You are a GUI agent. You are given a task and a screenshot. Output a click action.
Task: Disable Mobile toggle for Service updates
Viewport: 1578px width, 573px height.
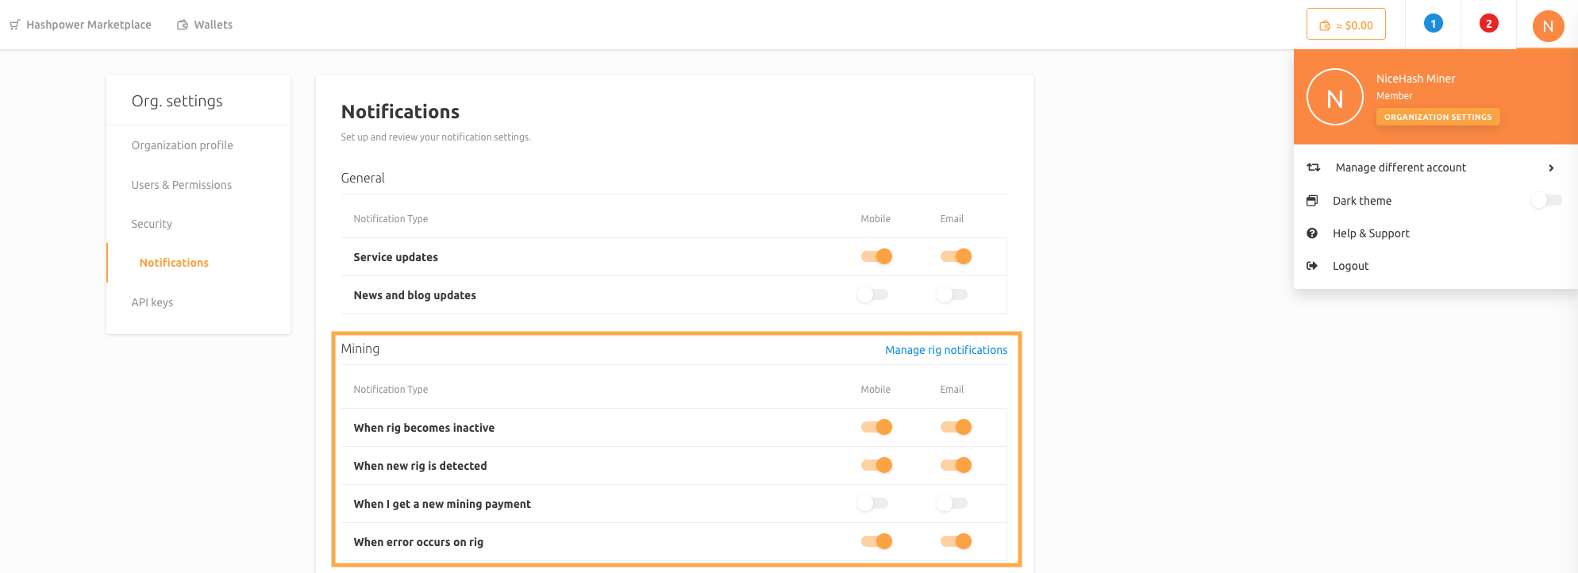876,256
